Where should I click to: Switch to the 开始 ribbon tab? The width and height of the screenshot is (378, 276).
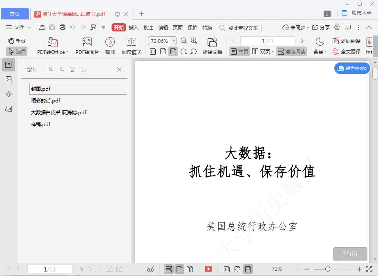point(119,27)
